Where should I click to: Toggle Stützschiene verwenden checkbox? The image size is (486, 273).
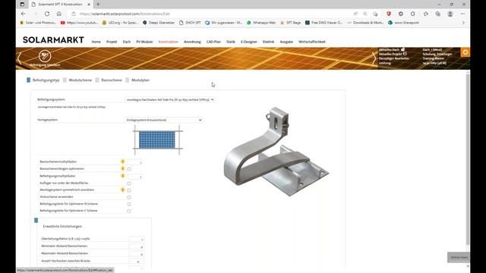tap(129, 197)
